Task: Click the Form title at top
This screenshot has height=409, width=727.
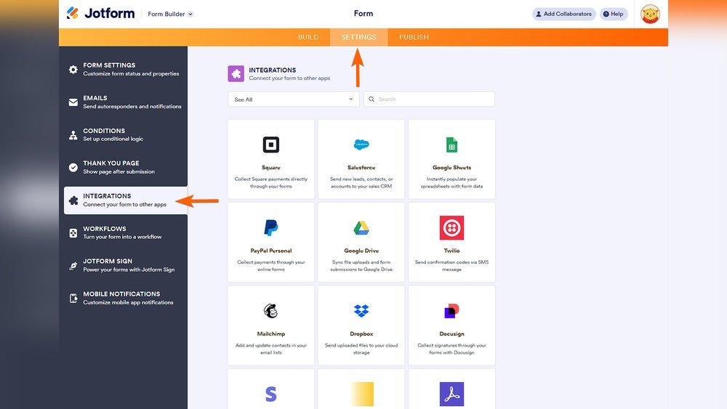Action: pyautogui.click(x=363, y=13)
